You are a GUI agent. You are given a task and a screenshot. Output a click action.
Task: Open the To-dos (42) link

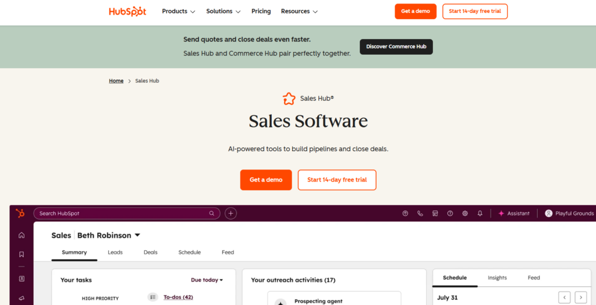pyautogui.click(x=178, y=297)
